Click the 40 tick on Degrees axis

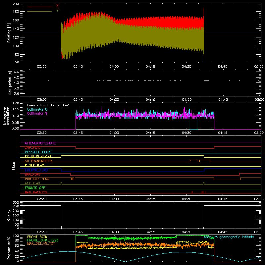(x=17, y=251)
